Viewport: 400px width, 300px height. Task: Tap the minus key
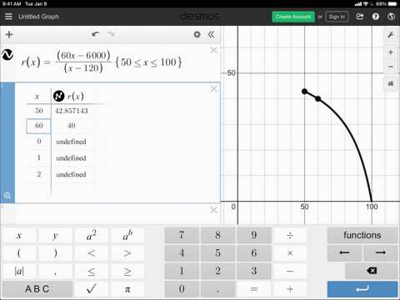290,271
